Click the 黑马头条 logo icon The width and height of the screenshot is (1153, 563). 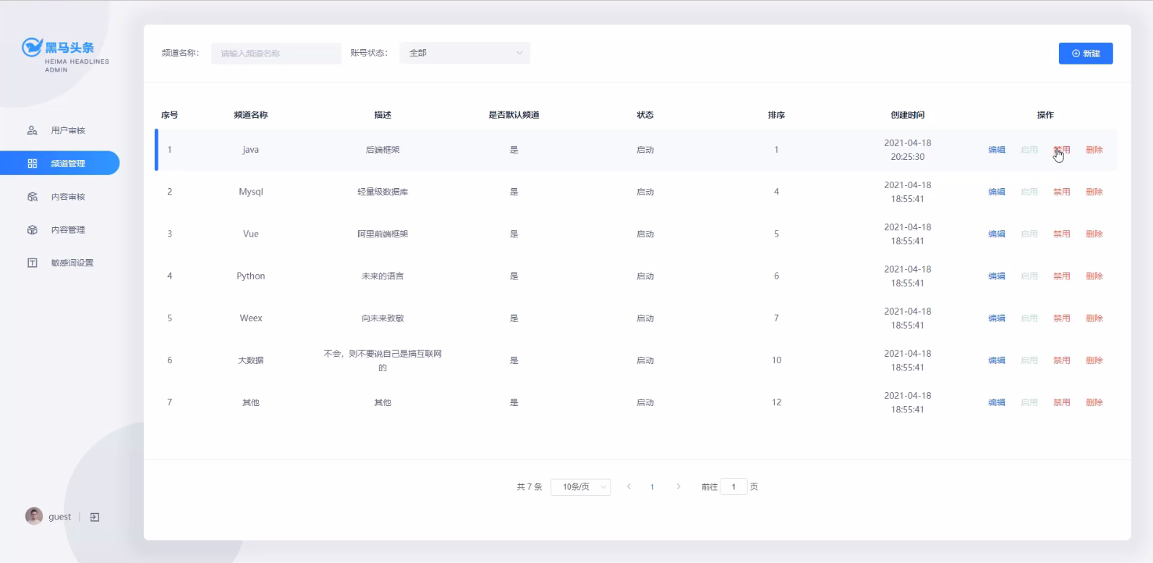(32, 48)
